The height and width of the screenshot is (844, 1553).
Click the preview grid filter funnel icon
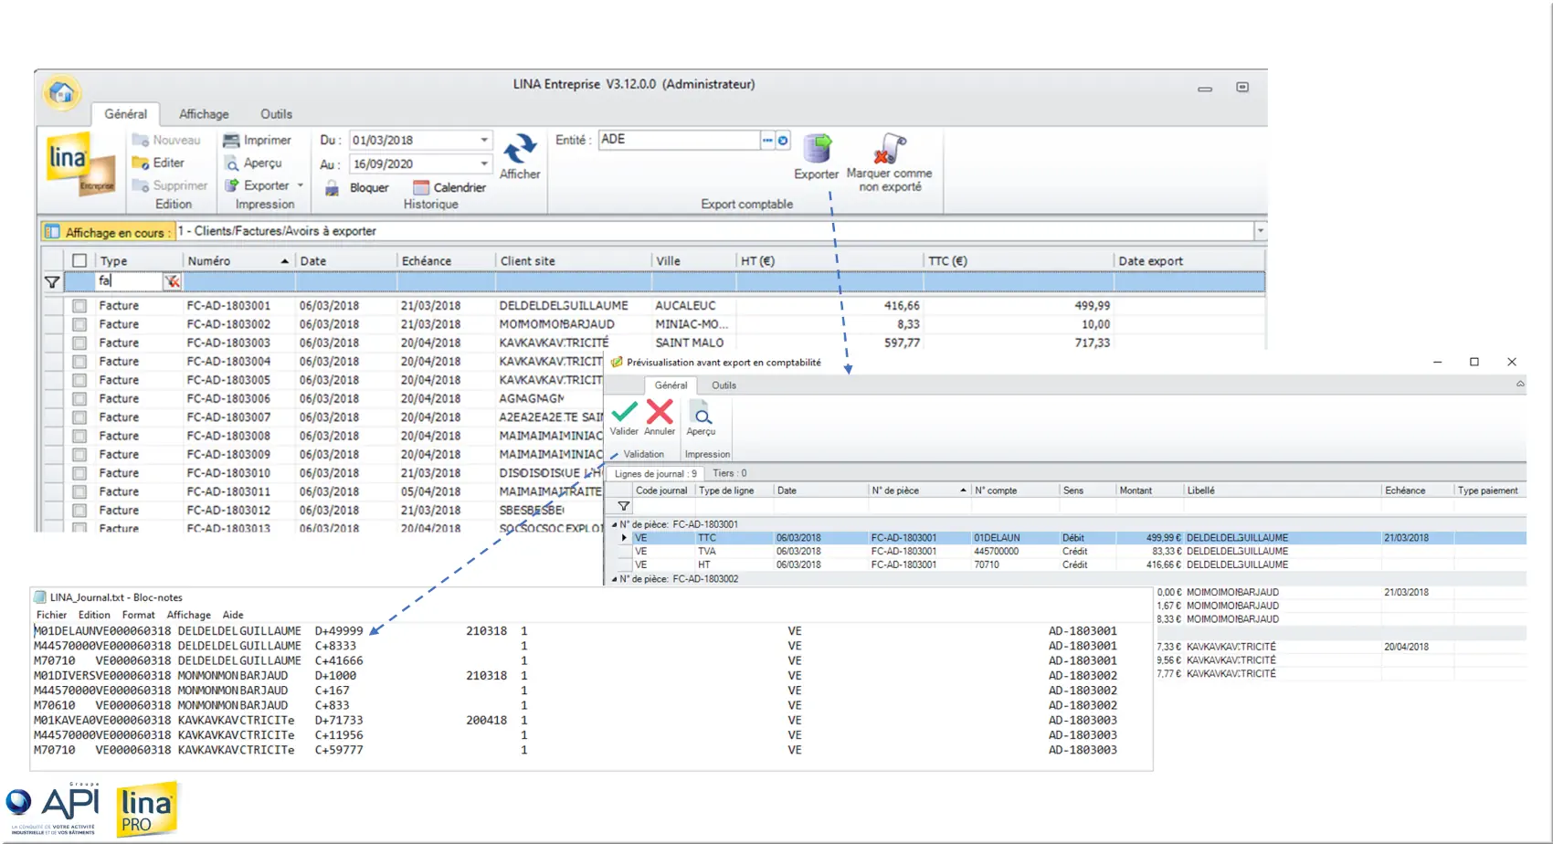coord(623,506)
